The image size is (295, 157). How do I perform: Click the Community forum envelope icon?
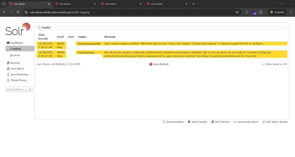tap(235, 122)
